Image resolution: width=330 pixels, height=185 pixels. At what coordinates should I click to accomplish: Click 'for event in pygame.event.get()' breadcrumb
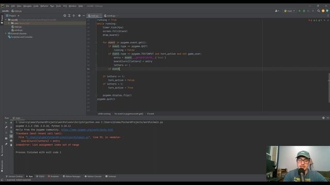coord(128,114)
